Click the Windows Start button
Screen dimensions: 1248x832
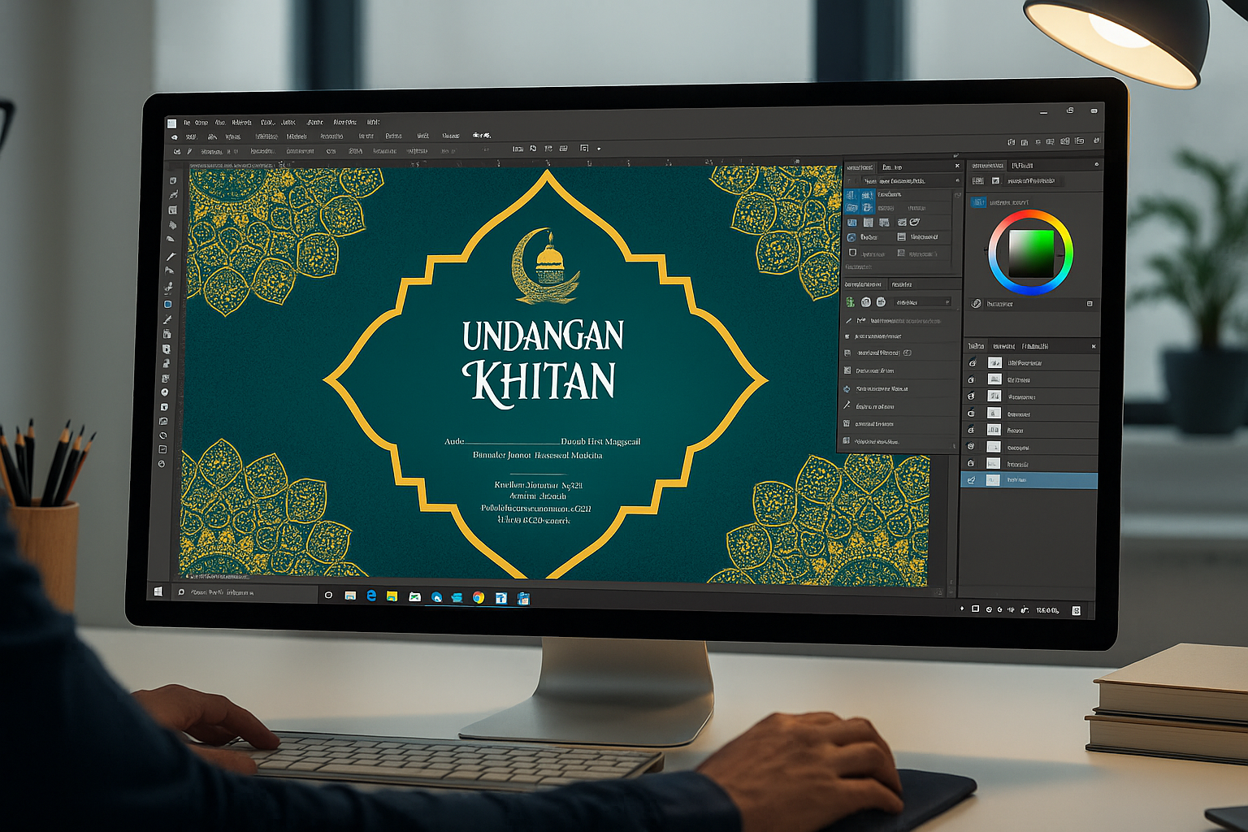point(158,591)
